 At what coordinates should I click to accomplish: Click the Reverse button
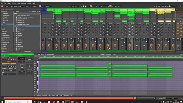coord(22,74)
